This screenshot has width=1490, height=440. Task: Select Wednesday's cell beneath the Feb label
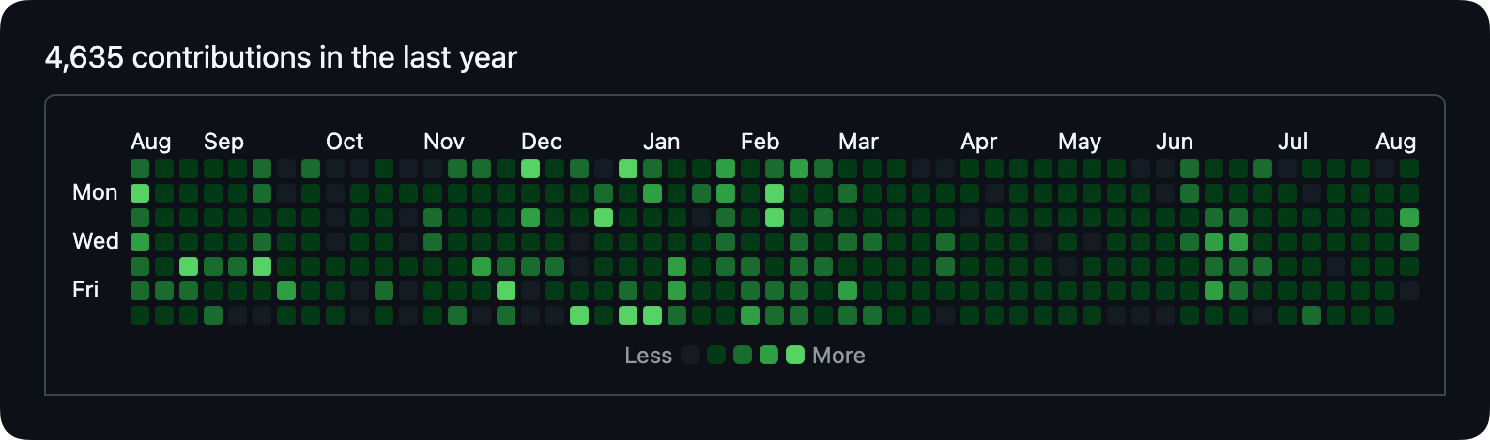(750, 242)
